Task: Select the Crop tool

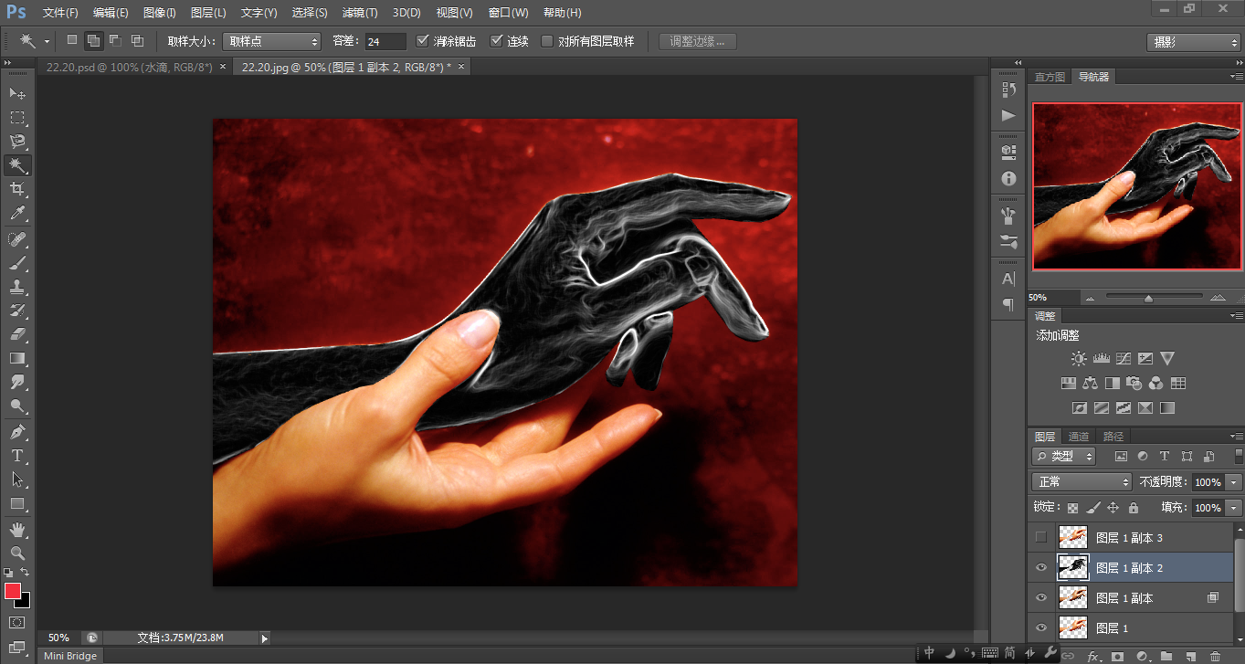Action: click(x=17, y=189)
